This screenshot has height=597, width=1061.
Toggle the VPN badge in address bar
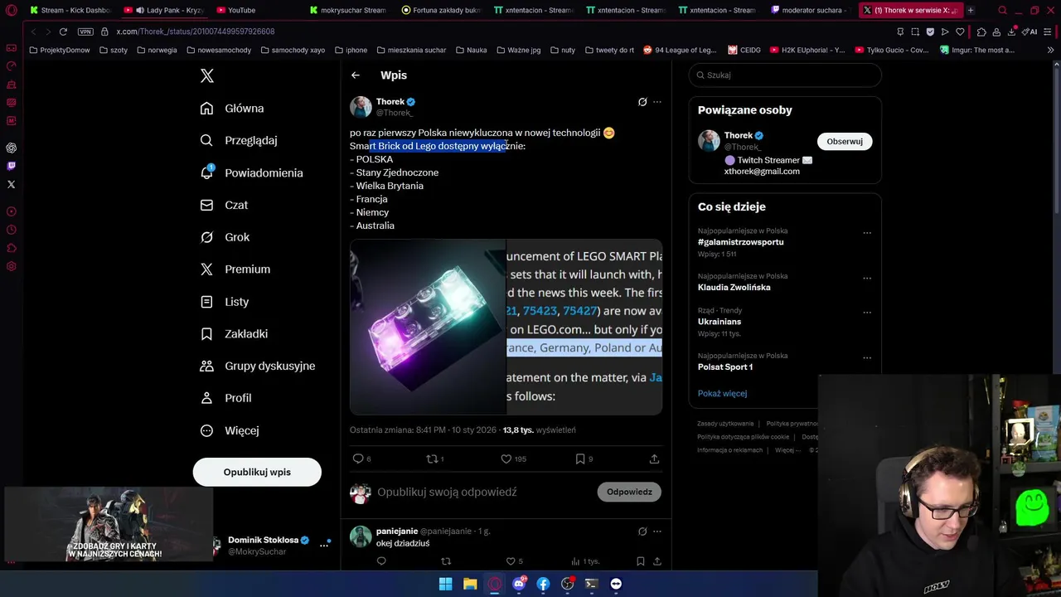point(85,32)
